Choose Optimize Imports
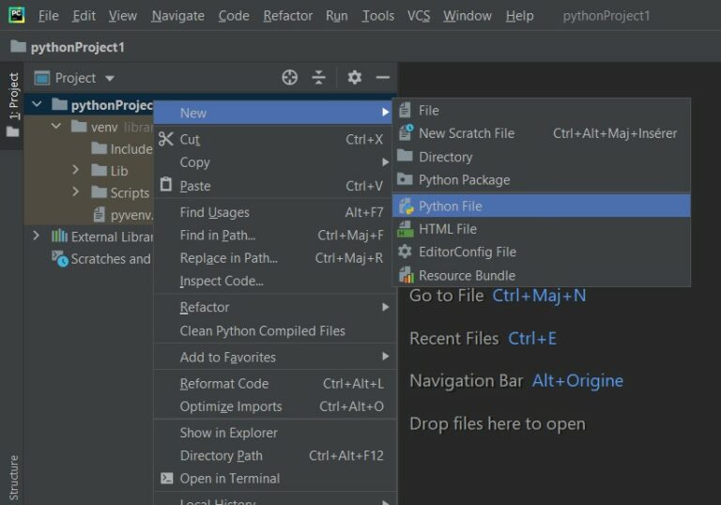 pos(272,406)
